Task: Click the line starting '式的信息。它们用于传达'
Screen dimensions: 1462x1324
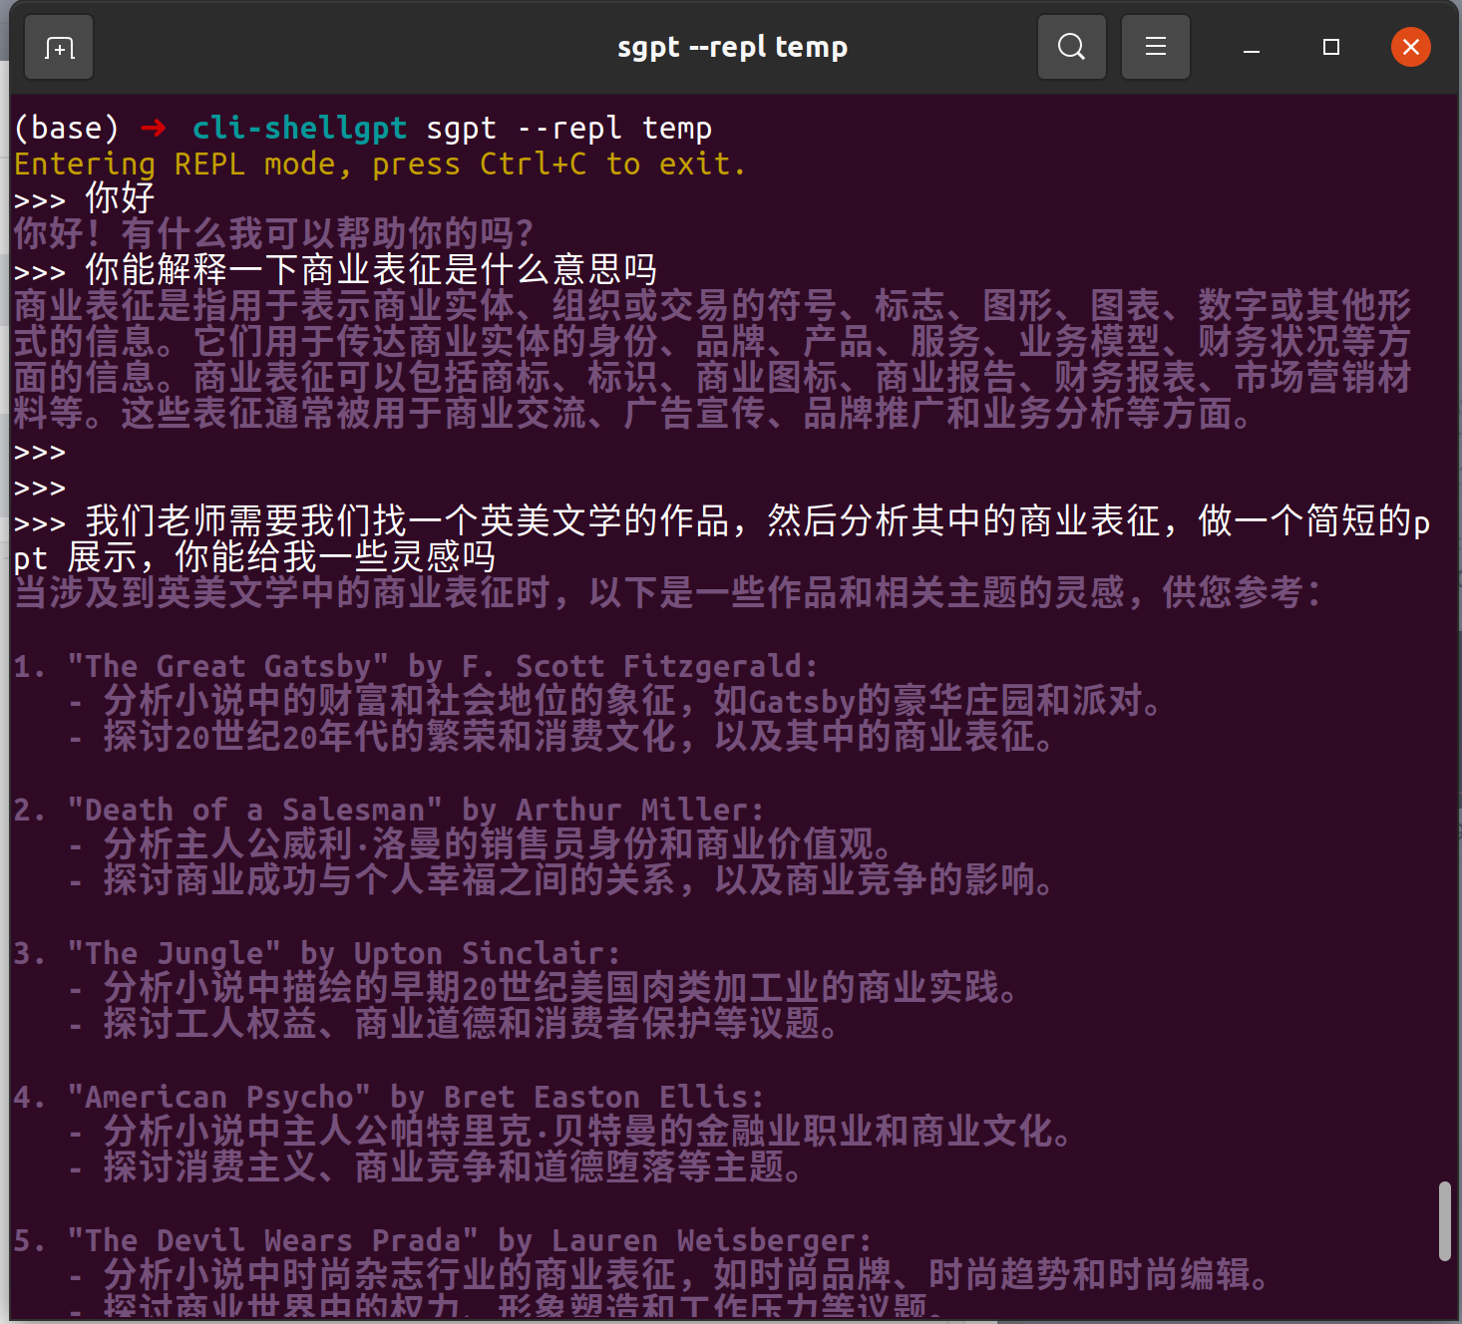Action: tap(713, 342)
